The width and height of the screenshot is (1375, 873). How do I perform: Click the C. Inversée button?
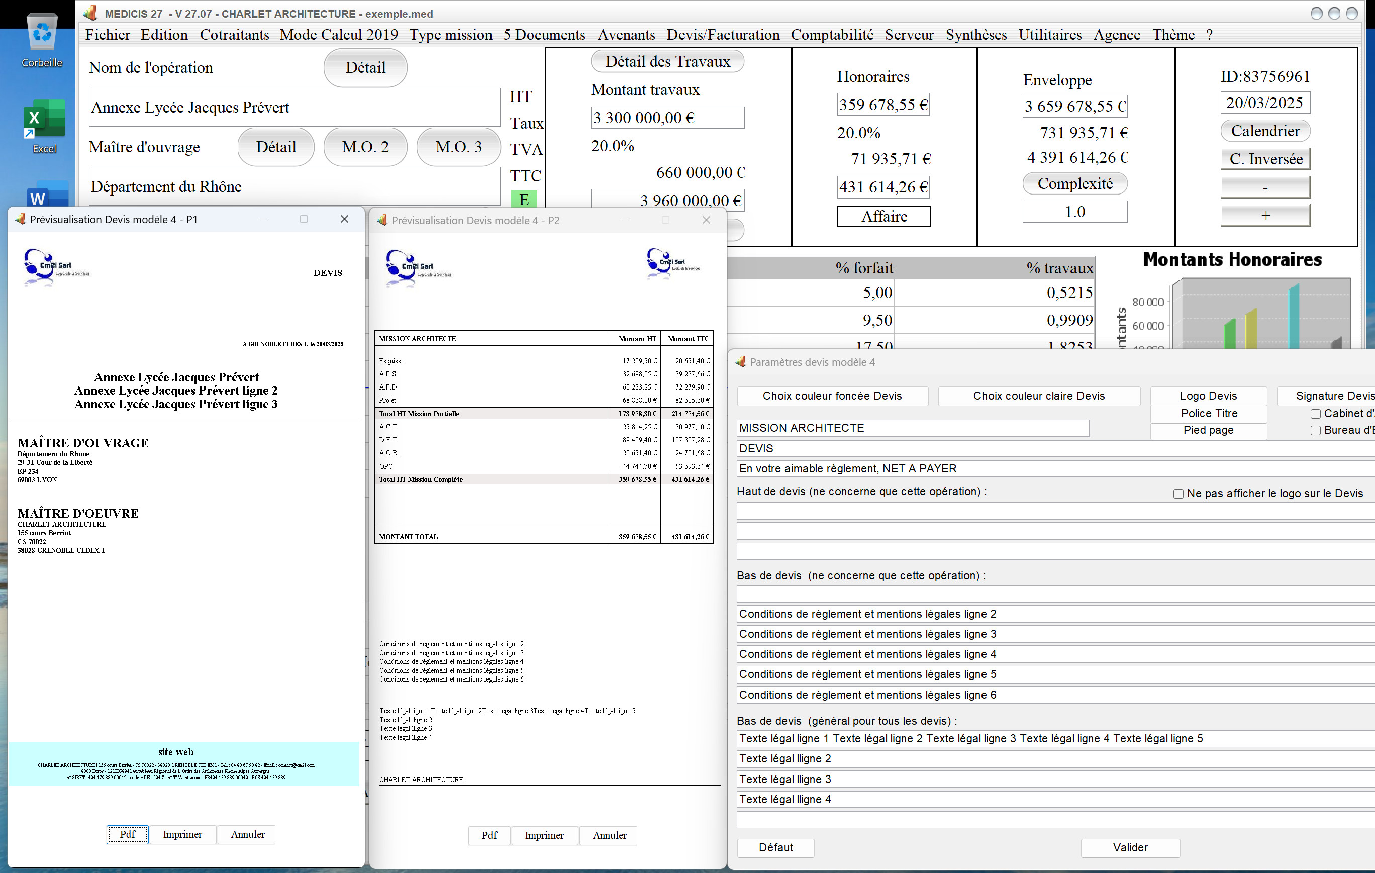click(x=1265, y=159)
